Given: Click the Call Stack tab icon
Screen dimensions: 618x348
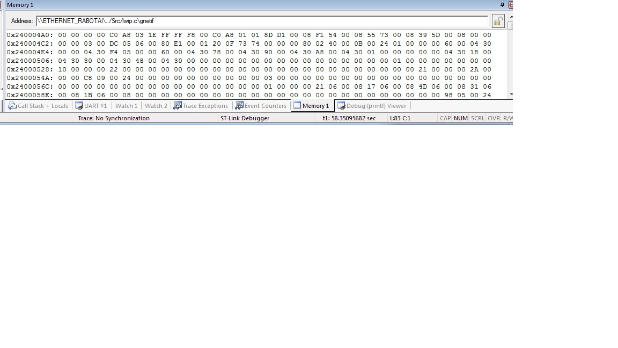Looking at the screenshot, I should [x=12, y=106].
